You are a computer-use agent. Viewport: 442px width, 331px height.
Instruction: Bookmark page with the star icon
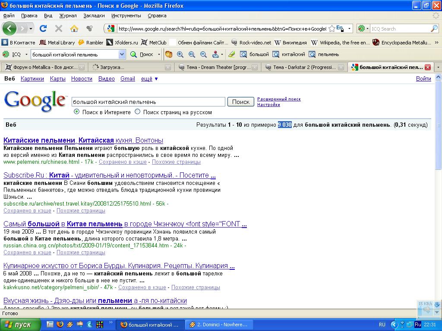pos(331,28)
